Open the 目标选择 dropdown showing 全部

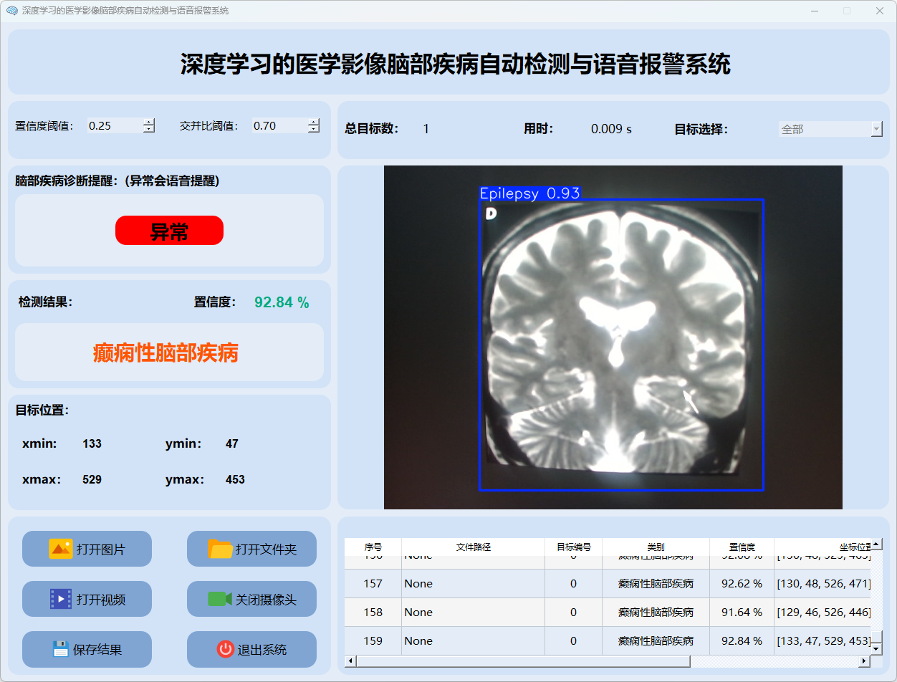pyautogui.click(x=830, y=129)
